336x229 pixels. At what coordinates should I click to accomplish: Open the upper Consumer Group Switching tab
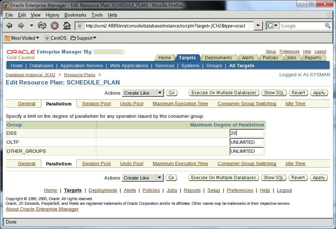click(247, 104)
